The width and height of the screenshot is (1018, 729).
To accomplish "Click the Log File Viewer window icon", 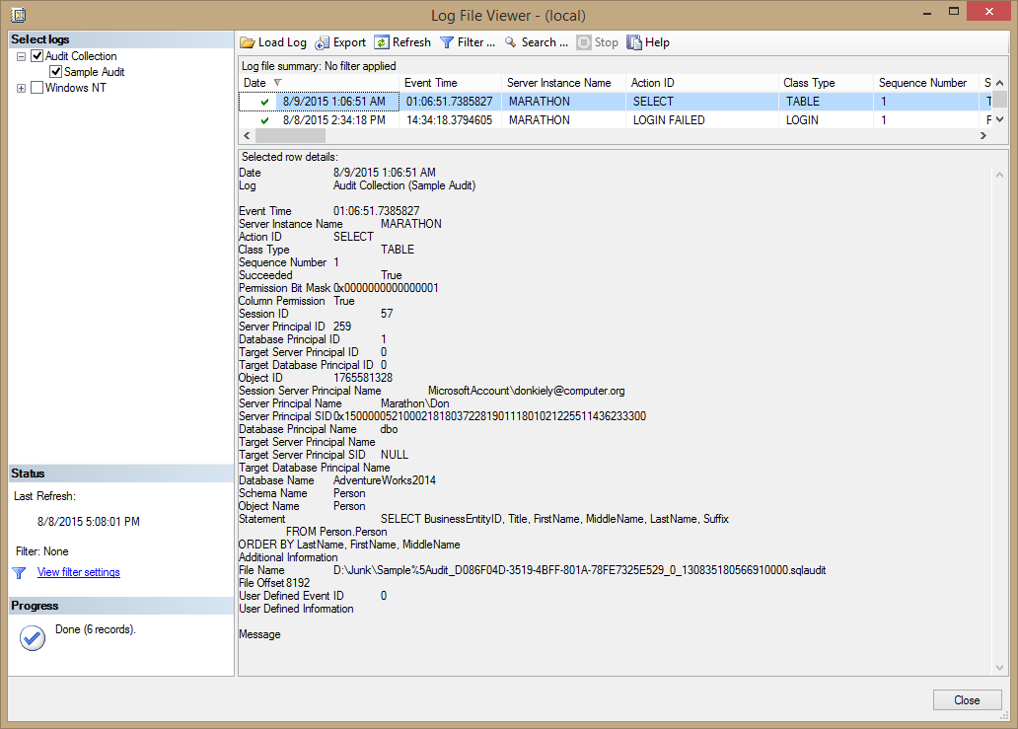I will tap(18, 14).
